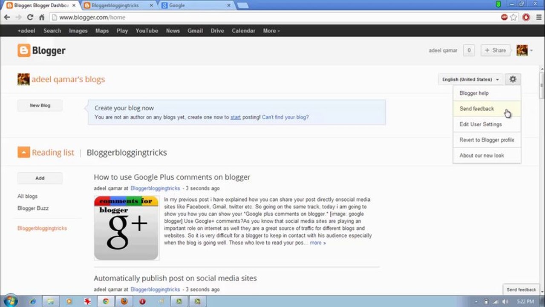This screenshot has height=307, width=545.
Task: Choose Revert to Blogger profile
Action: [487, 140]
